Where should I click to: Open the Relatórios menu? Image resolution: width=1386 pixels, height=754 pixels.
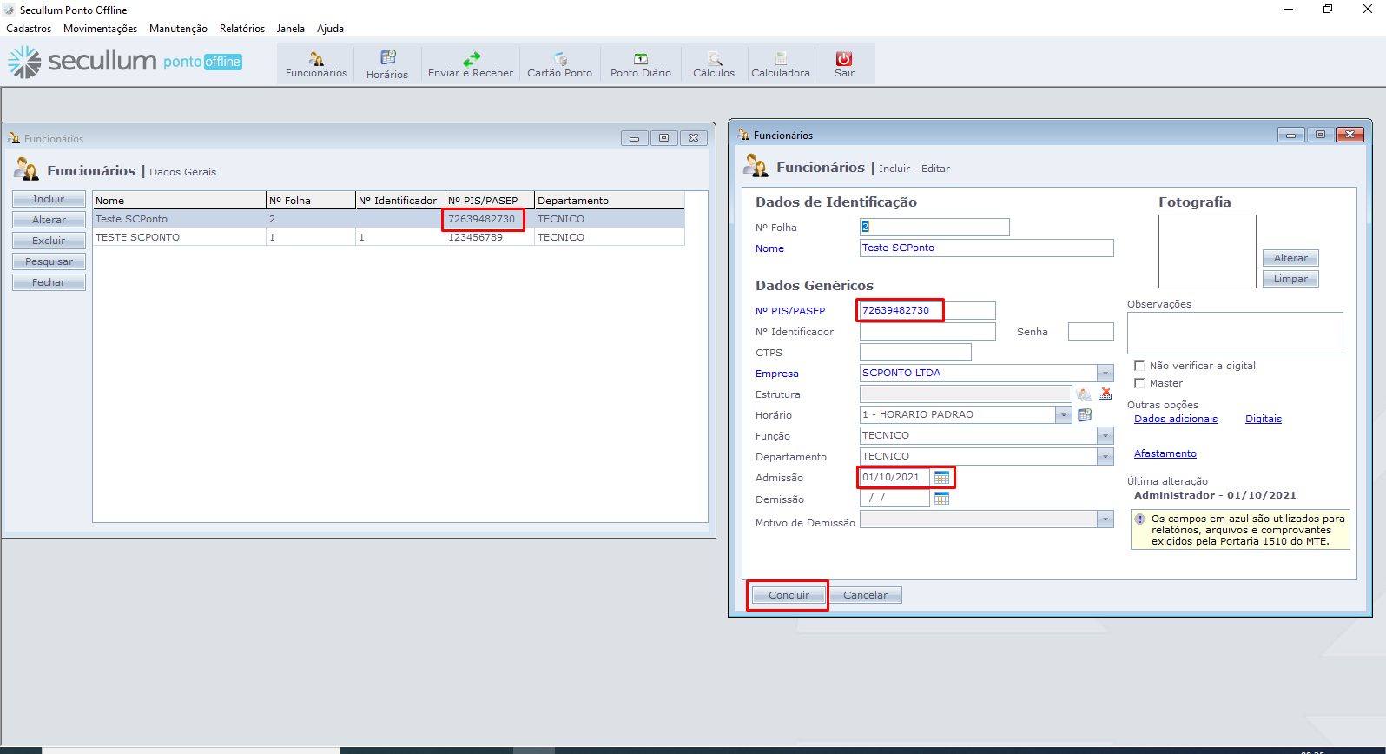(241, 29)
